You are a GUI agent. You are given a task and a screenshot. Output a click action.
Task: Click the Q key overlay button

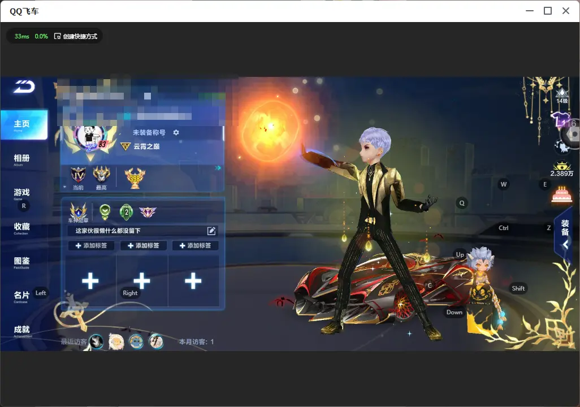pos(462,203)
